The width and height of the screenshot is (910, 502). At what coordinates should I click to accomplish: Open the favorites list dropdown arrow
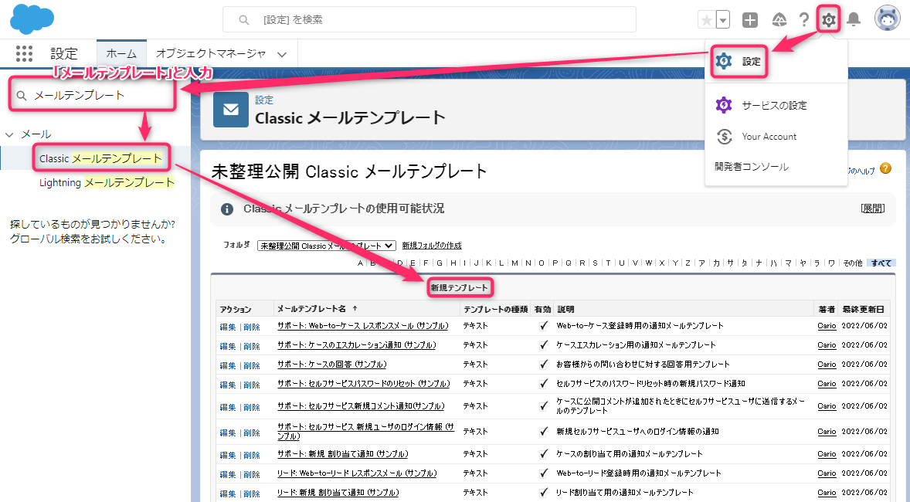722,20
